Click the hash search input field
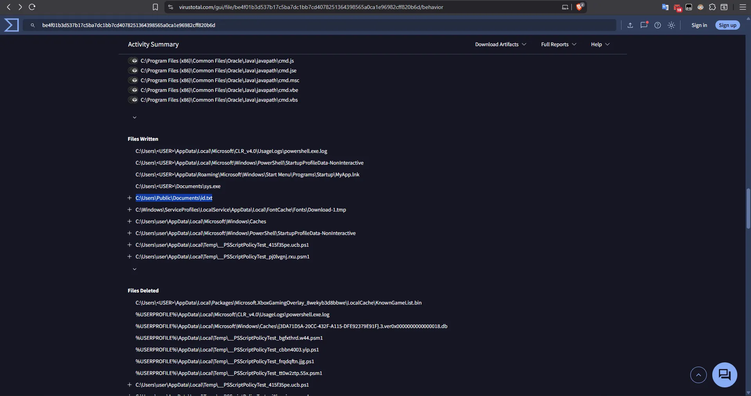The width and height of the screenshot is (751, 396). point(313,25)
